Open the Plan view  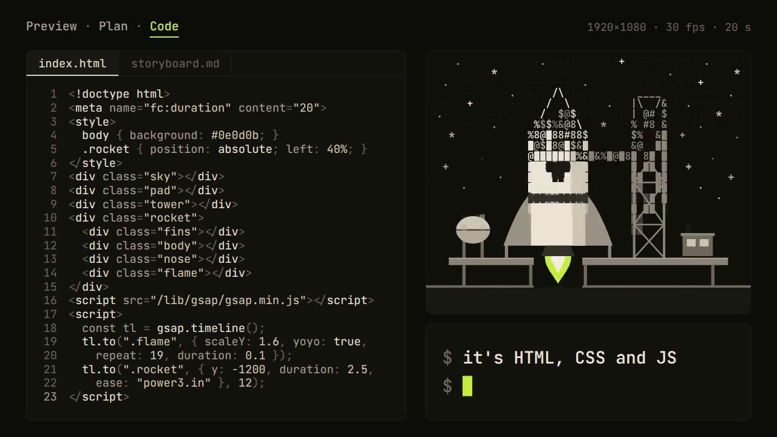point(114,26)
